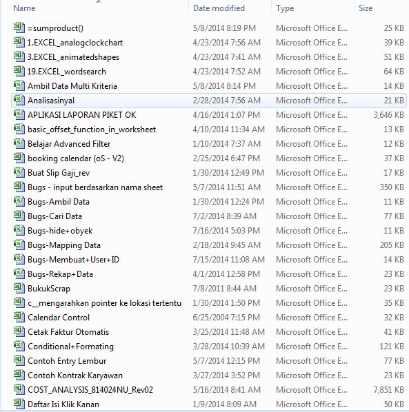Select file name 'Belajar Advanced Filter'
This screenshot has width=409, height=412.
[69, 144]
